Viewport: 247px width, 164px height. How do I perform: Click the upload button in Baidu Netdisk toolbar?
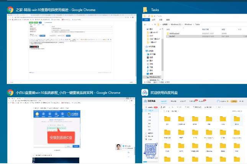(x=163, y=107)
